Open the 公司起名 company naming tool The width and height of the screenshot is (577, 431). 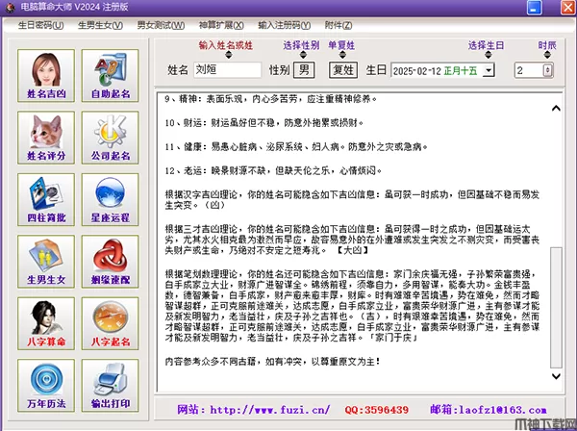pos(110,138)
